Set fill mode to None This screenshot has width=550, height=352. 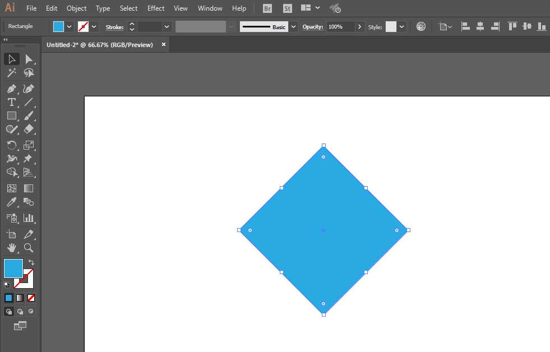coord(31,298)
